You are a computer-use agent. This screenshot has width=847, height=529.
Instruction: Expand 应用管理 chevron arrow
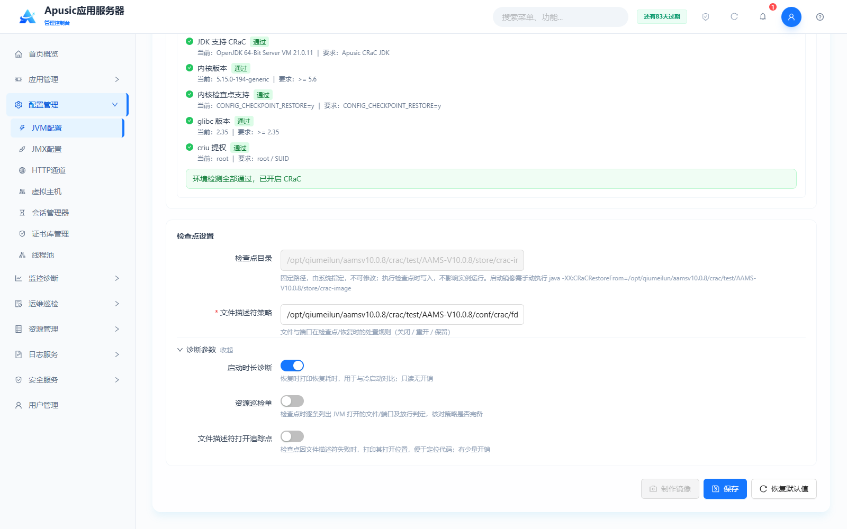click(117, 79)
